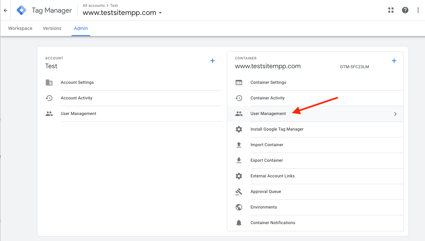Click the External Account Links gear icon
Screen dimensions: 425x241
[x=239, y=176]
